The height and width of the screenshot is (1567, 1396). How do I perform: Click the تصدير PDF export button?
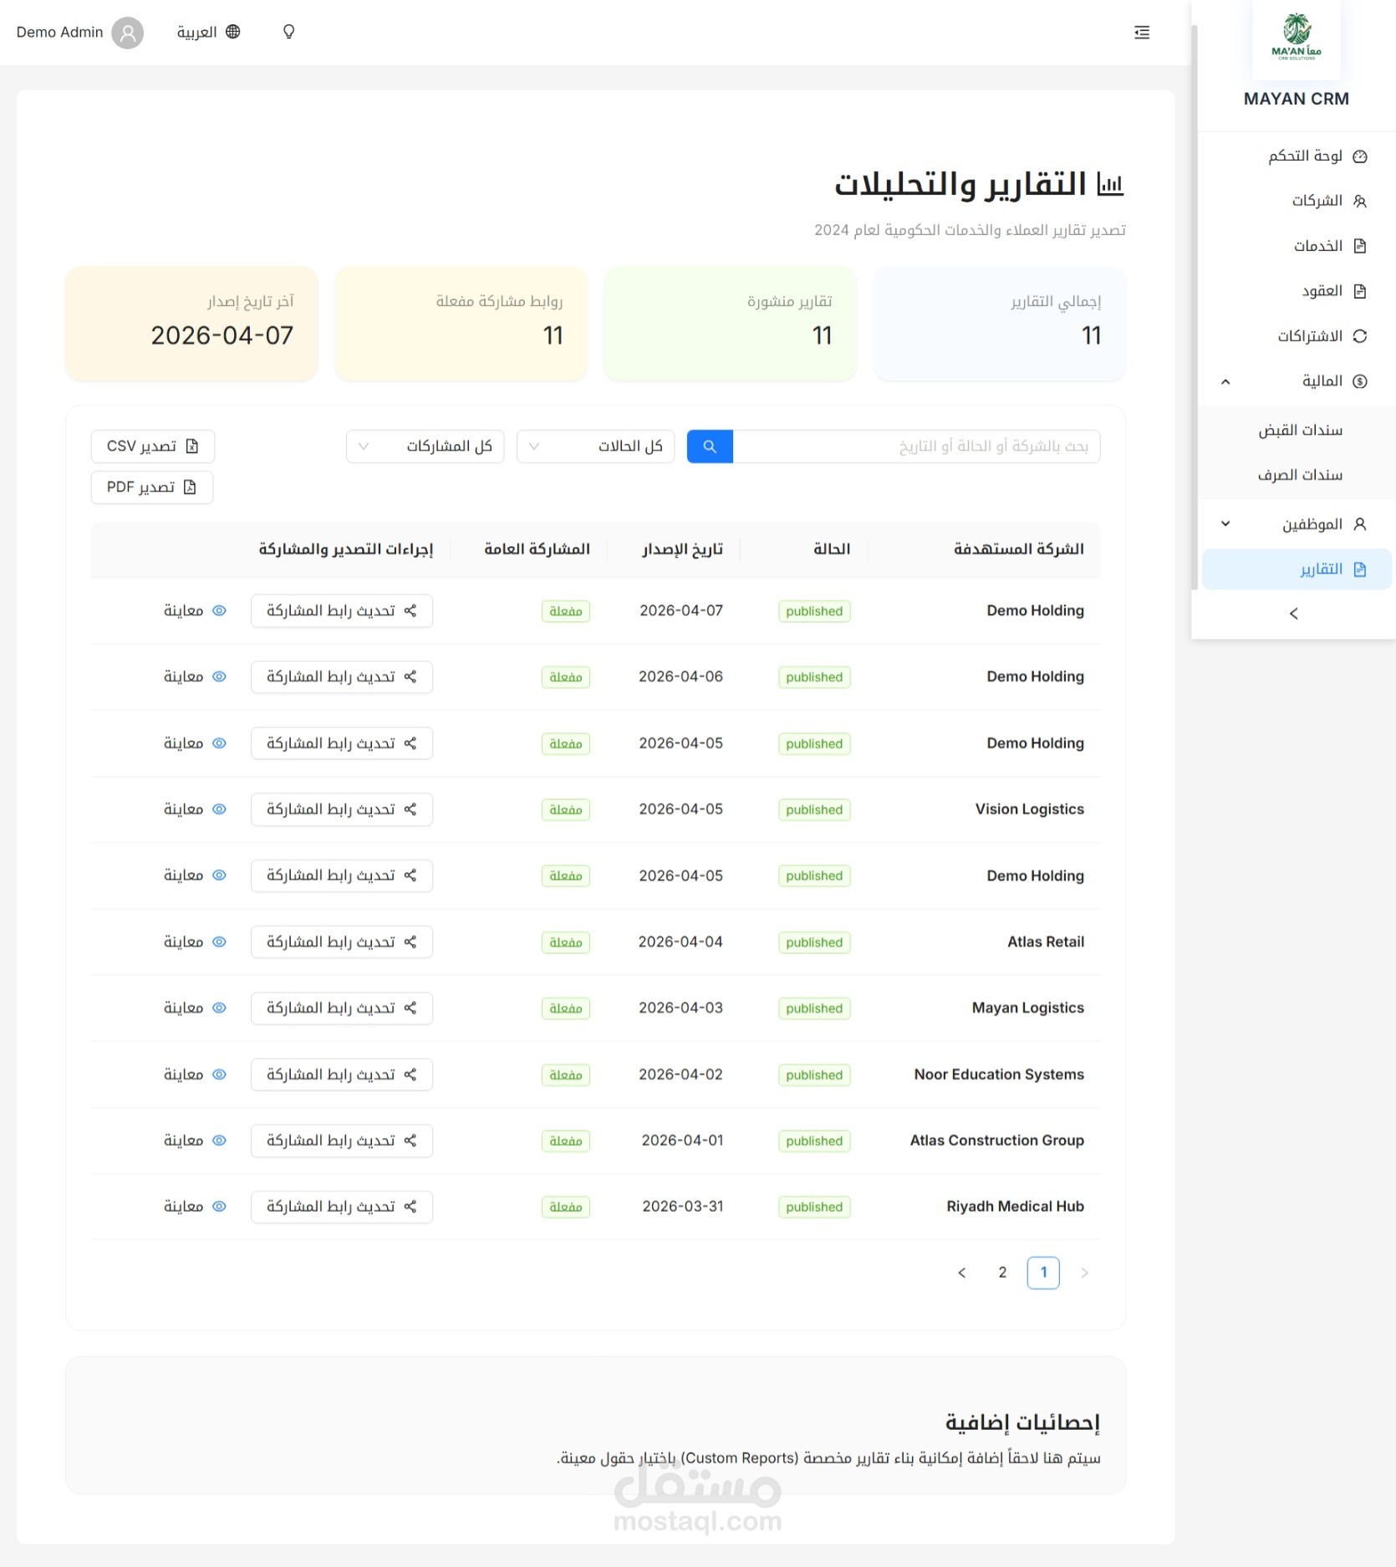point(152,487)
